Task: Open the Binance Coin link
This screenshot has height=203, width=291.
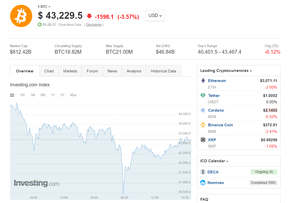Action: coord(220,125)
